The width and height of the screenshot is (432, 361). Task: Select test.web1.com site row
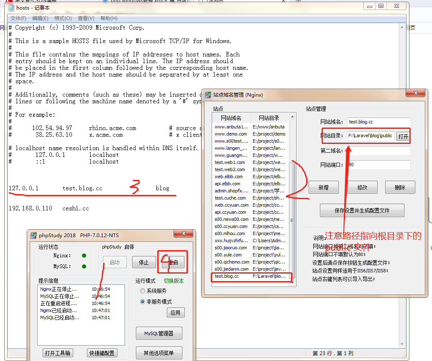(251, 162)
